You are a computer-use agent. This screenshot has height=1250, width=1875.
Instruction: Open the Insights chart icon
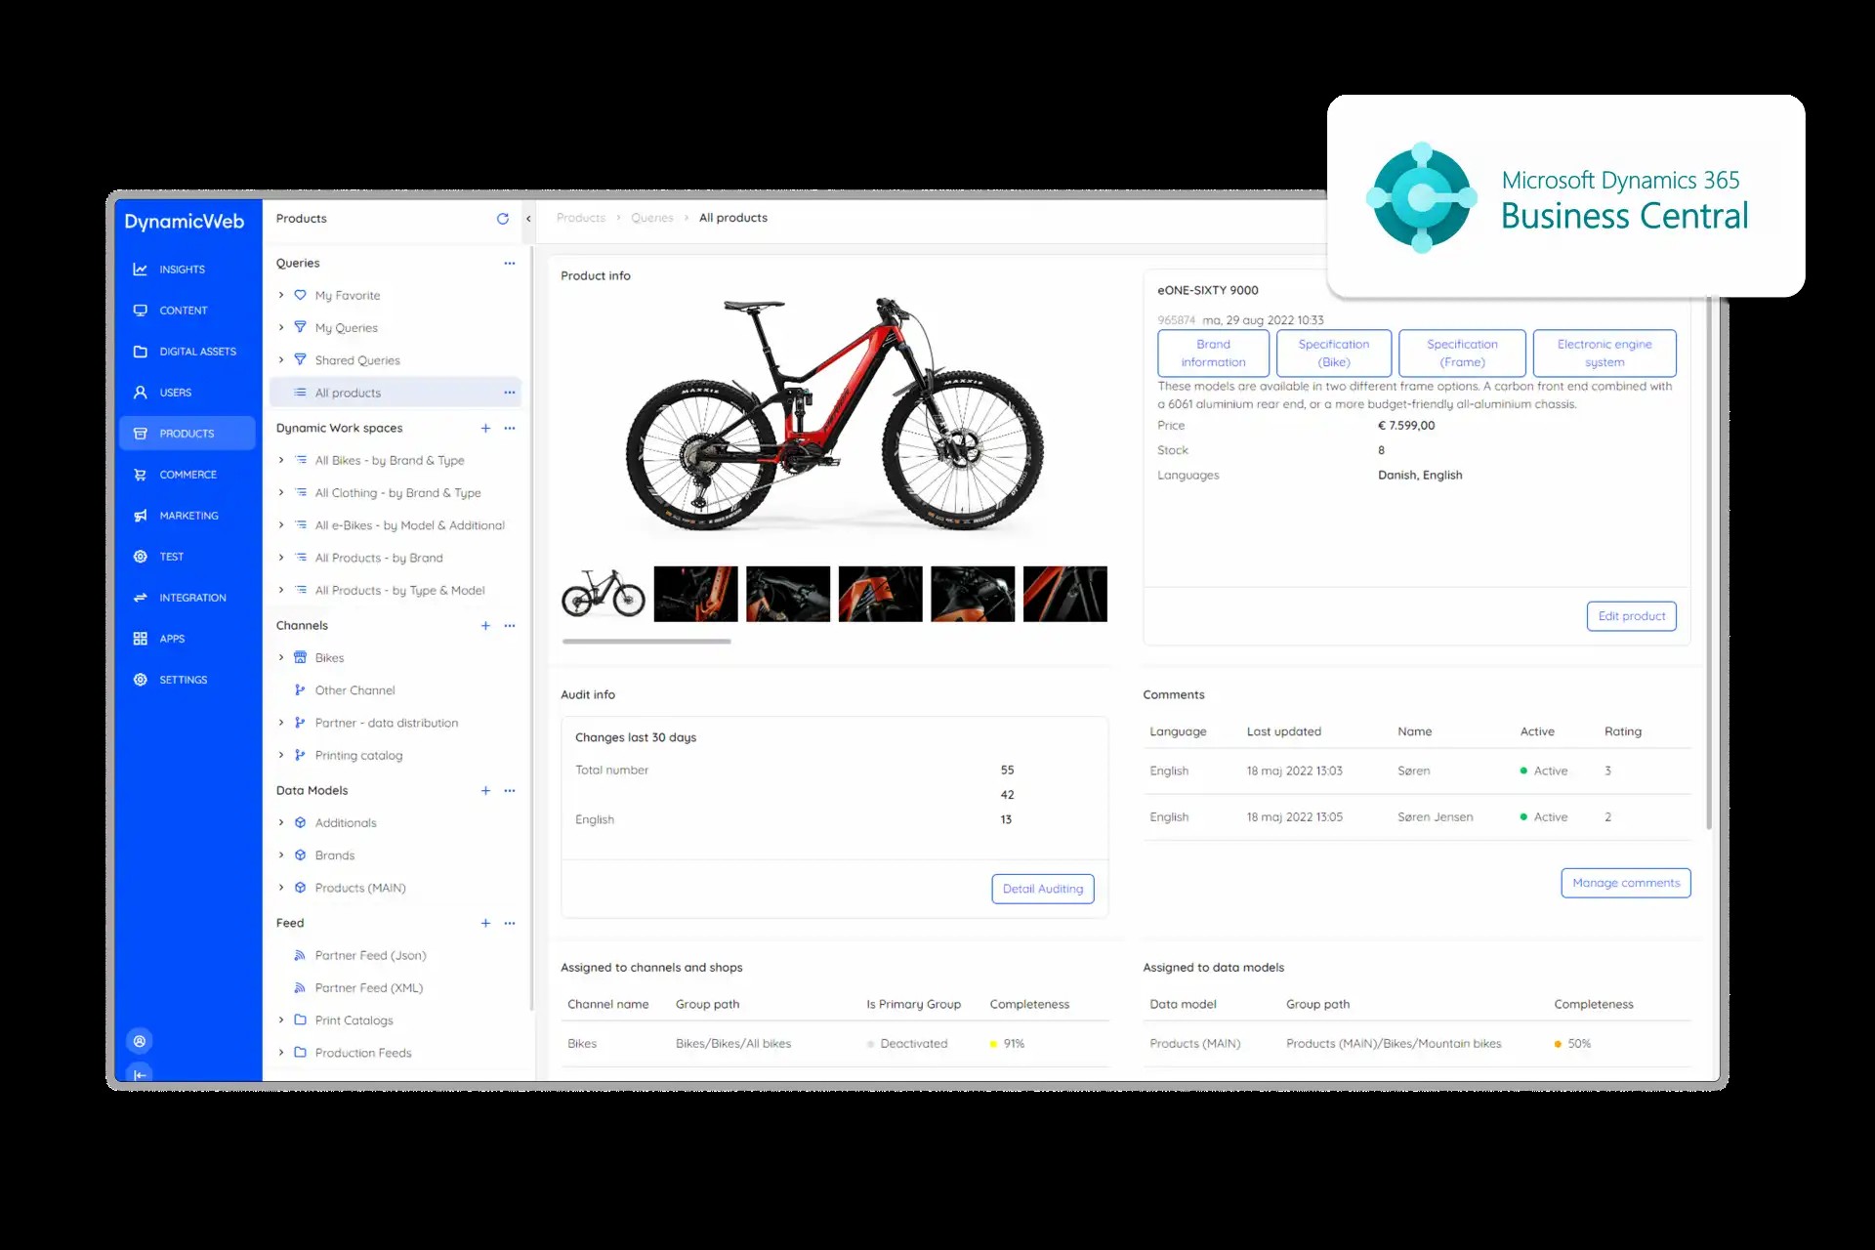[x=141, y=270]
